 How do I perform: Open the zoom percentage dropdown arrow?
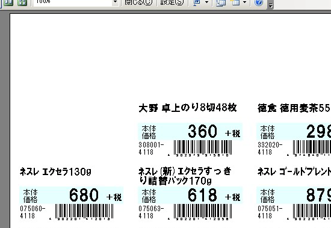[115, 2]
